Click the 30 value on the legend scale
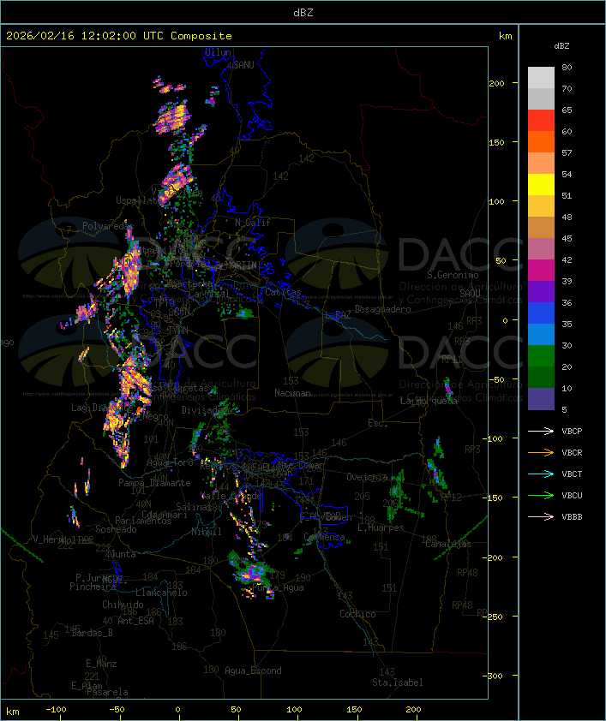Image resolution: width=606 pixels, height=721 pixels. [567, 345]
